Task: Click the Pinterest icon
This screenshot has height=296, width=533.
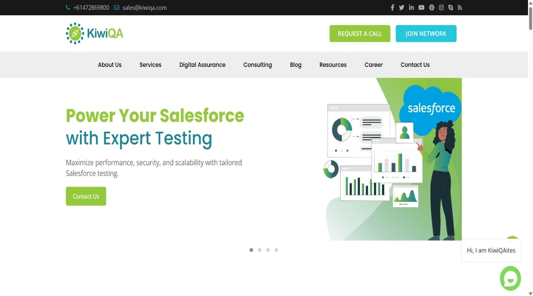Action: pos(431,7)
